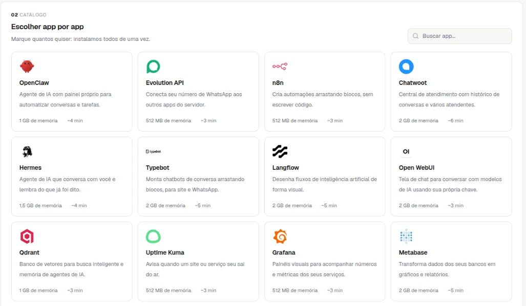Click OpenClaw description about agente de IA
526x306 pixels.
65,100
